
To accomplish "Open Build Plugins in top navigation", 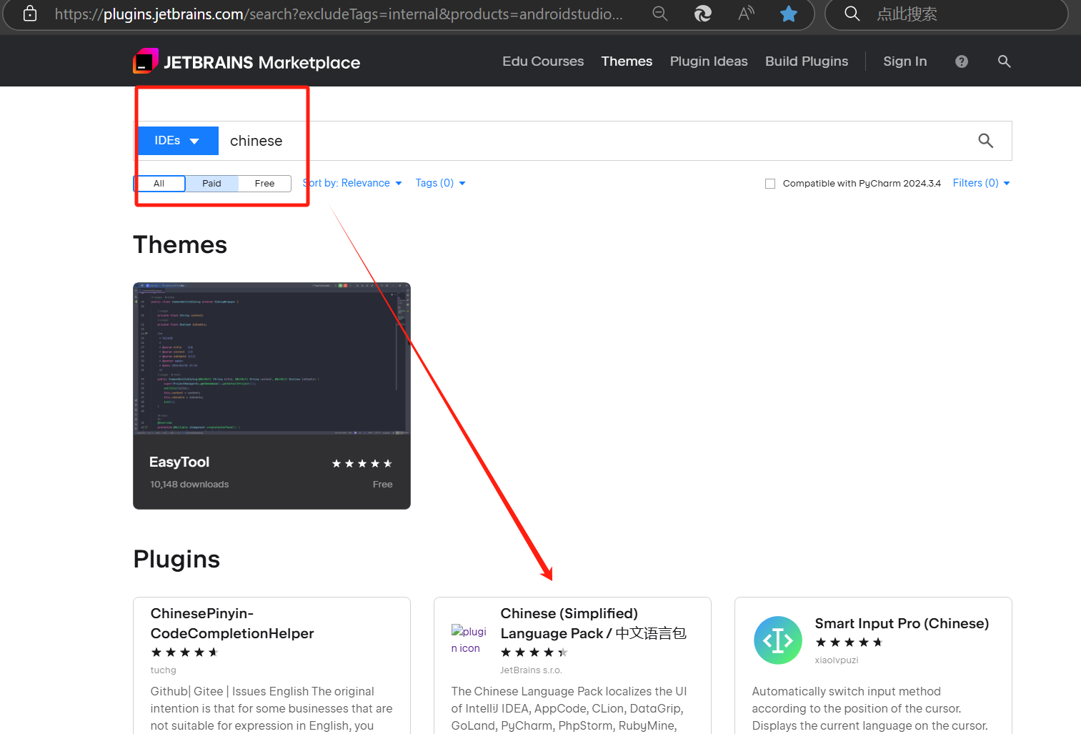I will click(807, 61).
